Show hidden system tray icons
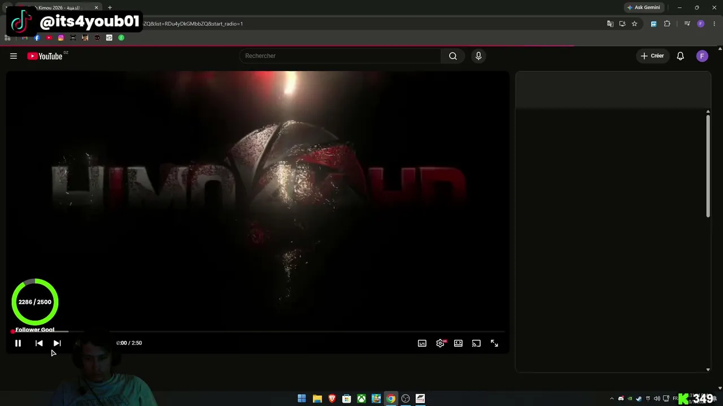Viewport: 723px width, 406px height. [x=611, y=399]
